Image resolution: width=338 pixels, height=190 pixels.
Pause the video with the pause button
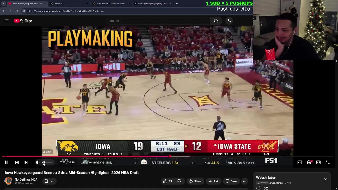[x=6, y=163]
